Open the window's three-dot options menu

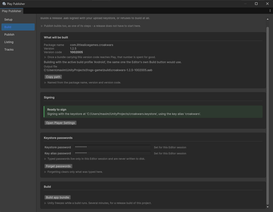[x=270, y=11]
